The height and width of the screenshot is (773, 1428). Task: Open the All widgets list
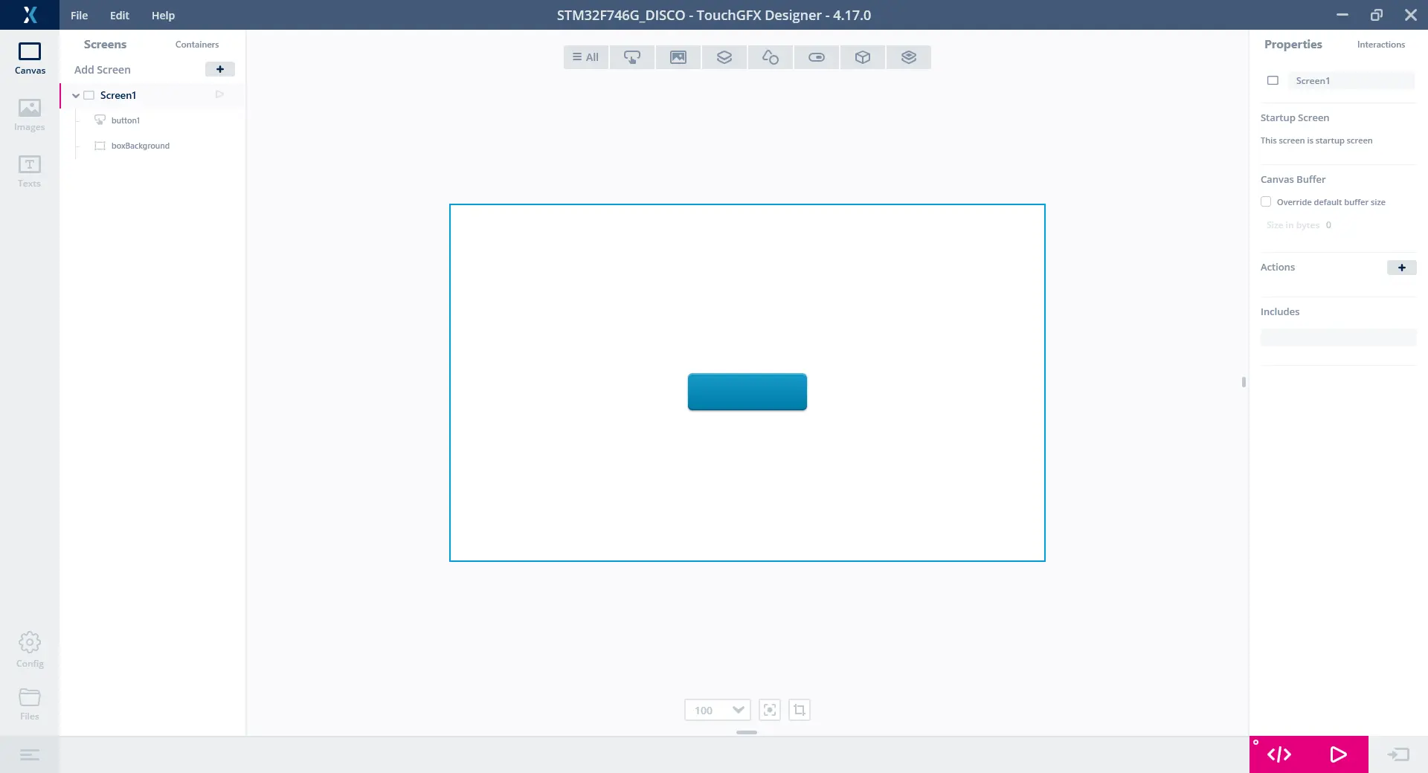click(x=586, y=57)
